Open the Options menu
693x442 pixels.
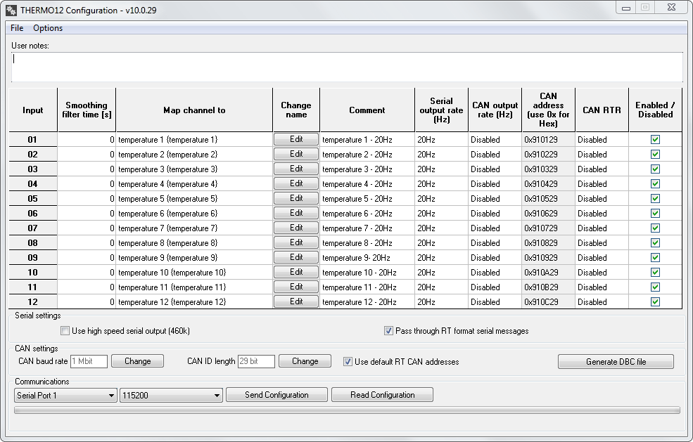48,28
